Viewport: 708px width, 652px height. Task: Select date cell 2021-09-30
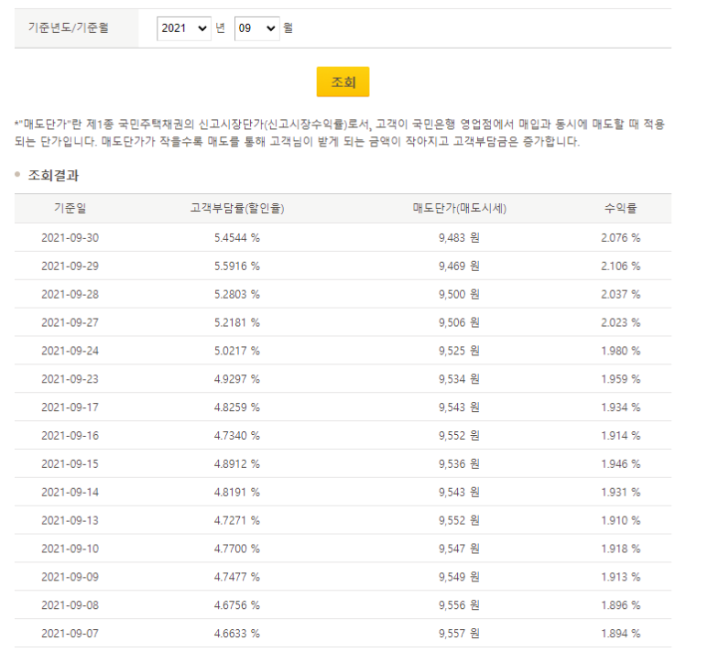[x=70, y=238]
